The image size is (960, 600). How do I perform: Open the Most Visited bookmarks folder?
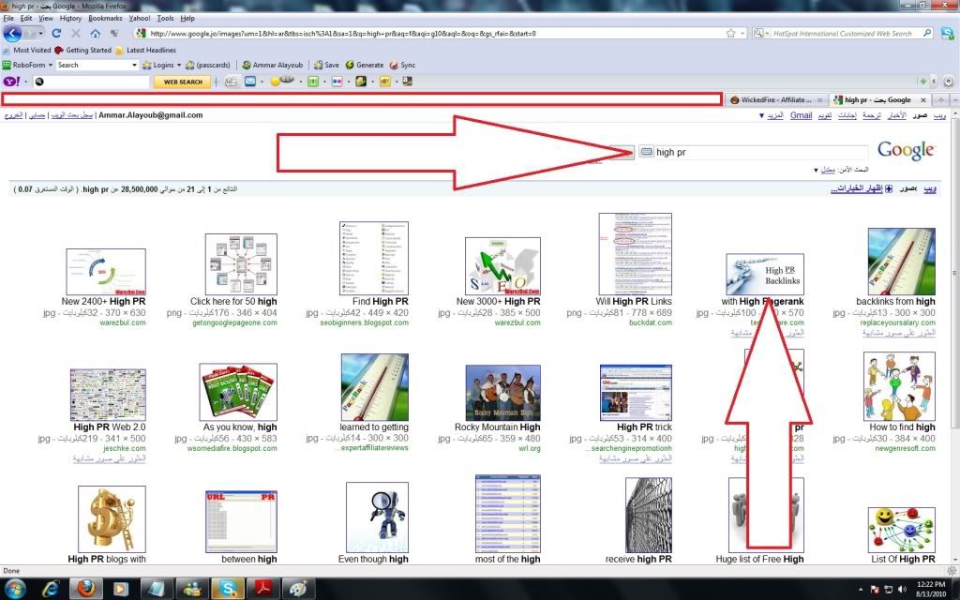[27, 51]
